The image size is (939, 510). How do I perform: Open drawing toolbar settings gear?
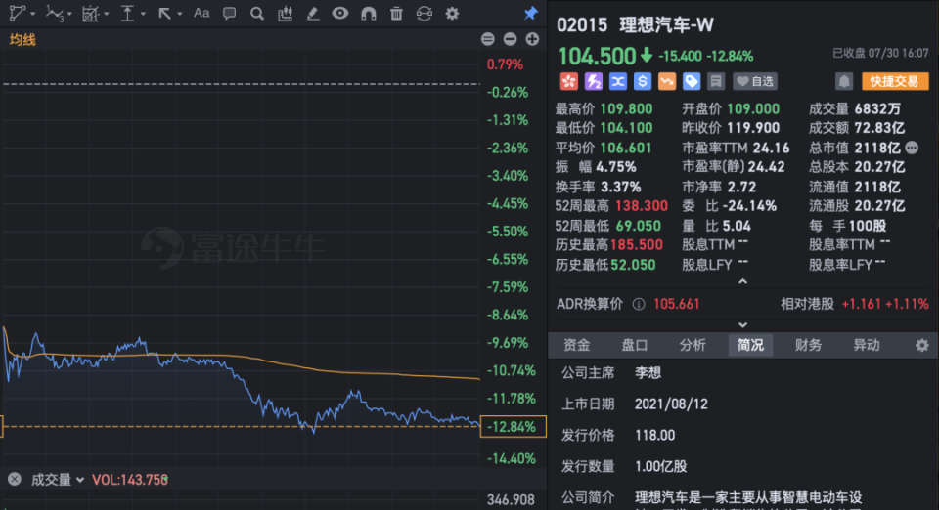(x=452, y=13)
